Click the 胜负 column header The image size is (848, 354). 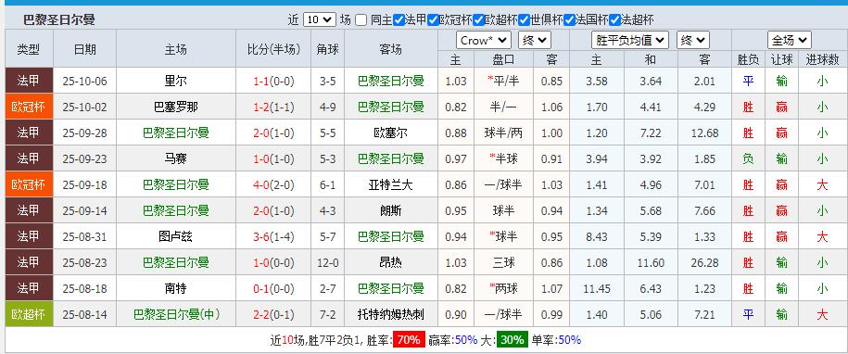pyautogui.click(x=748, y=59)
